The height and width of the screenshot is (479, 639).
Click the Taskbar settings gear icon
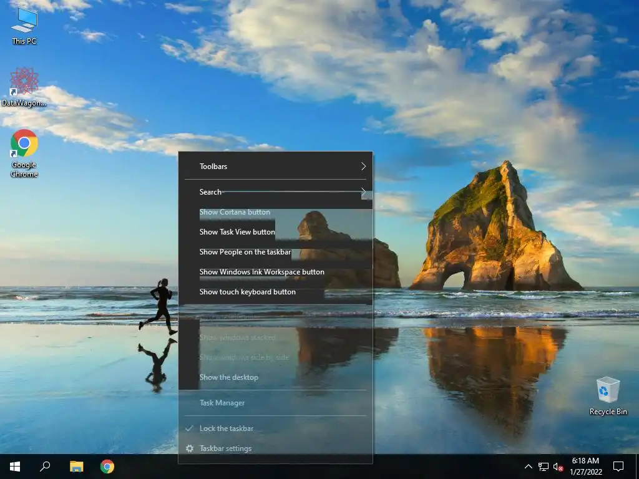(190, 448)
